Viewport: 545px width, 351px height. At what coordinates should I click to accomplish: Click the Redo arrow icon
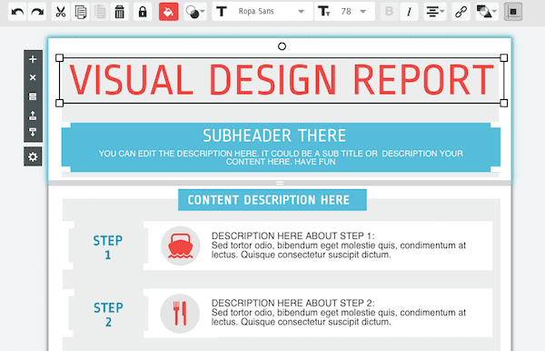pyautogui.click(x=37, y=12)
